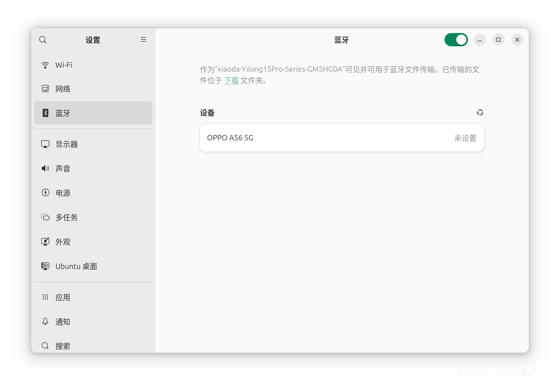This screenshot has width=560, height=387.
Task: Click the power icon beside 电源
Action: tap(45, 193)
